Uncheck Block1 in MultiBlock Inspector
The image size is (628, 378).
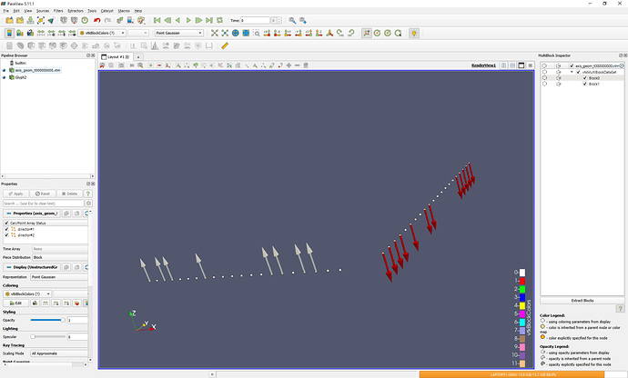[x=584, y=84]
